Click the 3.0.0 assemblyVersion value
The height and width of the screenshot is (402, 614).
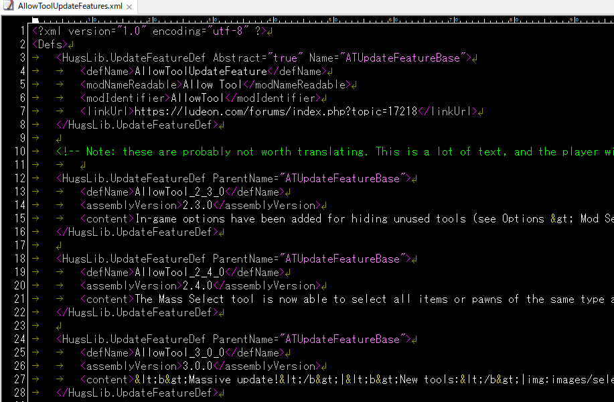[198, 366]
